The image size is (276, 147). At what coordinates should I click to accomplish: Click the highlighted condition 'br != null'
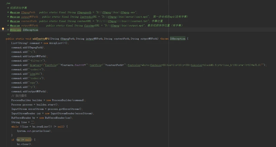24,140
